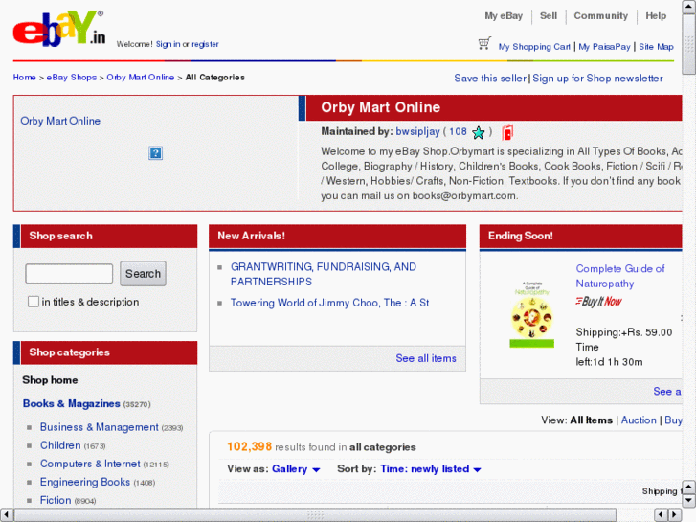This screenshot has width=696, height=522.
Task: Click the eBay.in logo
Action: 59,29
